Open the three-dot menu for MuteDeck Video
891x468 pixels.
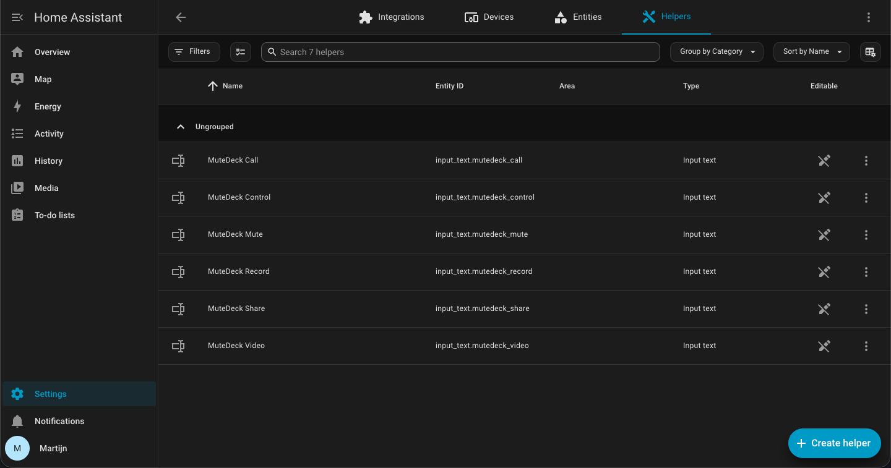[x=866, y=346]
